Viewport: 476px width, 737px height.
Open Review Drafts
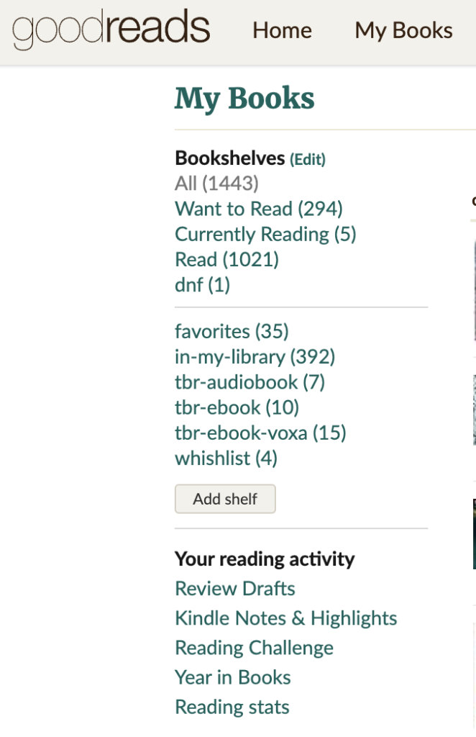[234, 589]
